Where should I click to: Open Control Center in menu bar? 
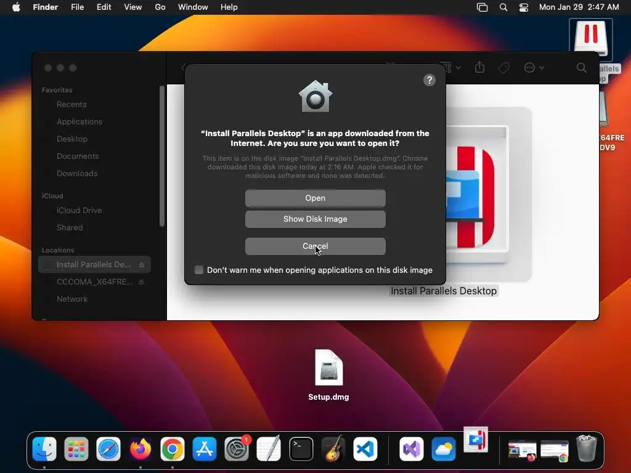[x=524, y=7]
